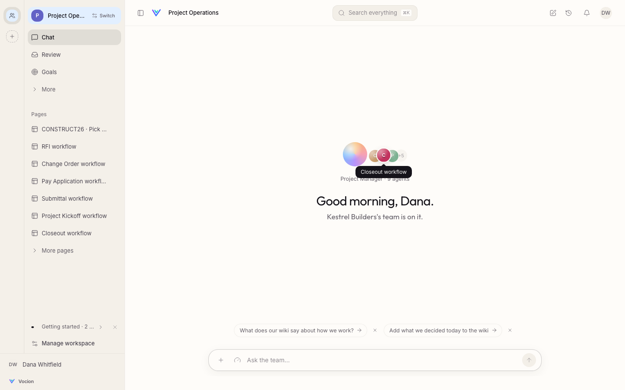
Task: Open DW user avatar menu
Action: [606, 13]
